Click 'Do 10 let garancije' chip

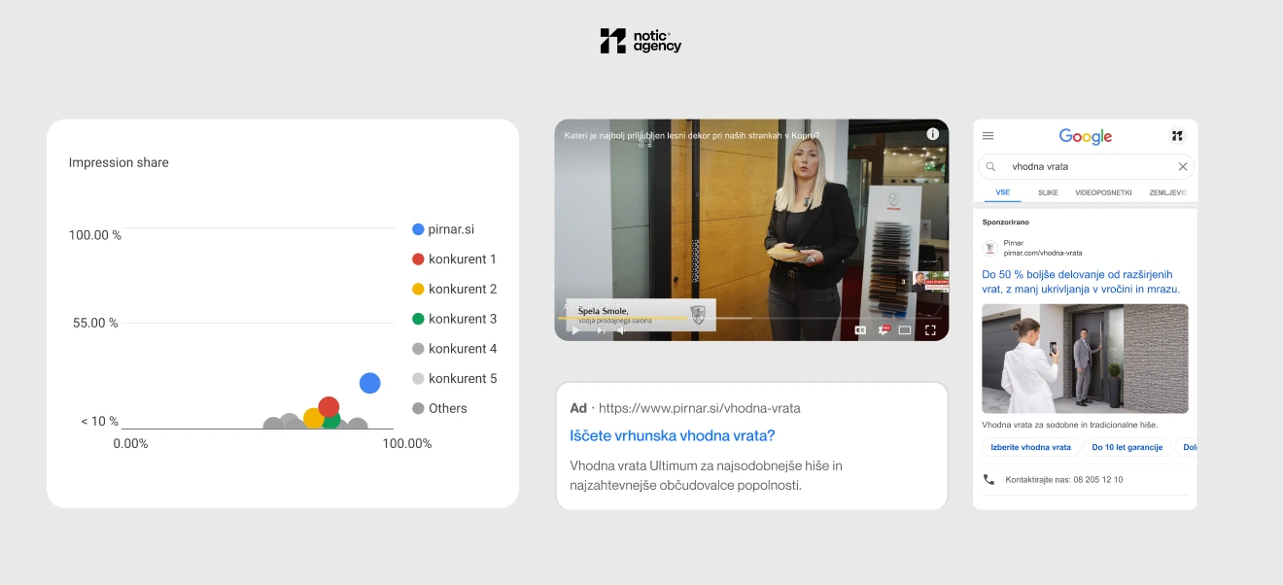coord(1127,447)
